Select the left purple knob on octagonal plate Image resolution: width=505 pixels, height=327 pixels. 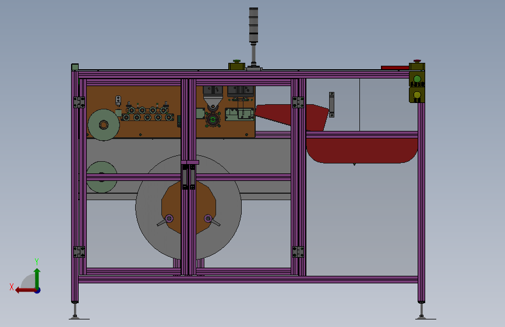[x=169, y=219]
